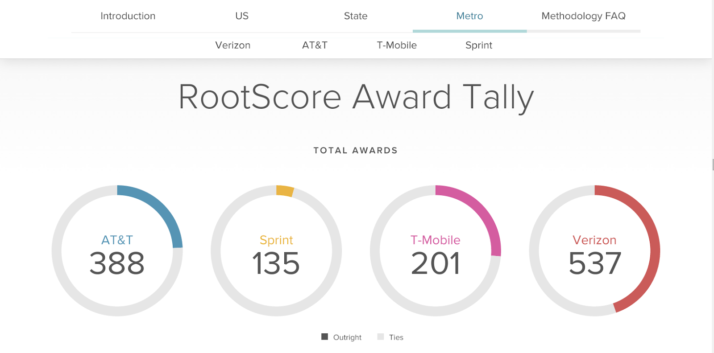Click the scrollbar thumb at right edge

(x=713, y=164)
